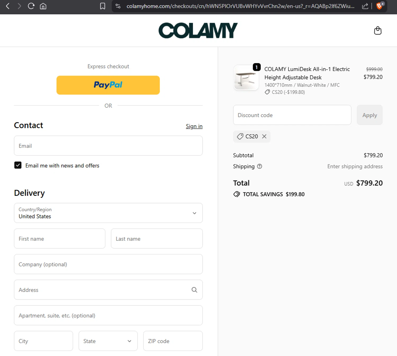Open the browser home page icon

click(x=43, y=6)
